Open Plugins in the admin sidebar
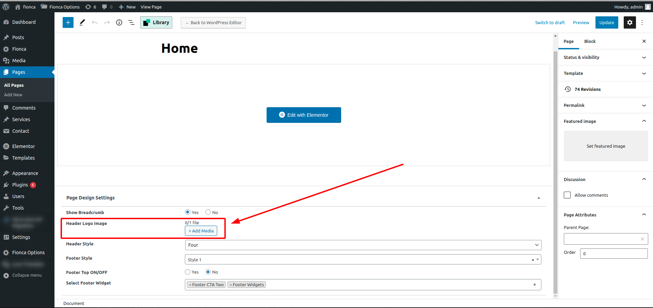Viewport: 653px width, 308px height. 20,185
